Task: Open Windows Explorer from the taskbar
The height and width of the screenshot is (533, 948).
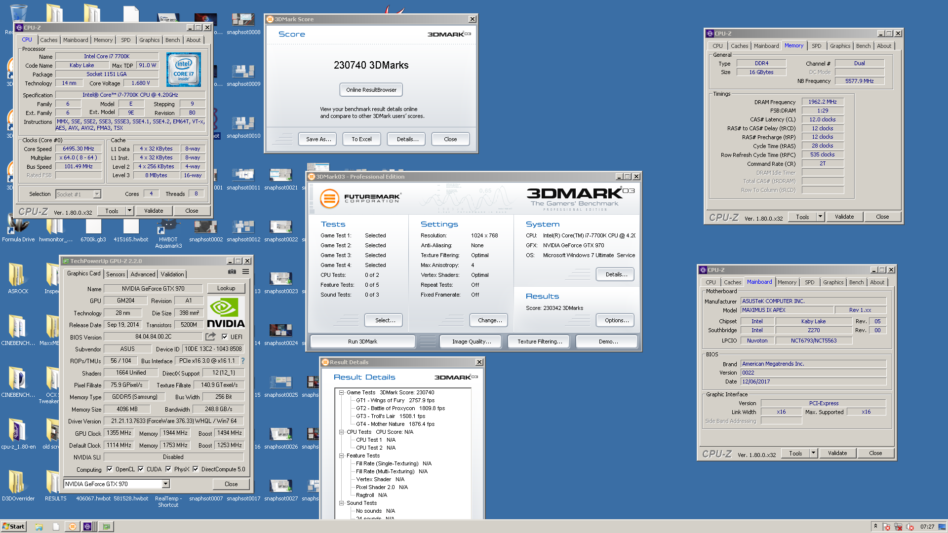Action: (x=39, y=527)
